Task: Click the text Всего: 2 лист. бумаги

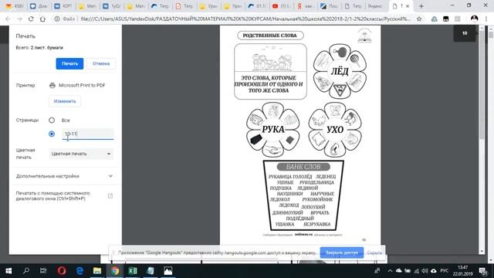Action: pyautogui.click(x=39, y=48)
